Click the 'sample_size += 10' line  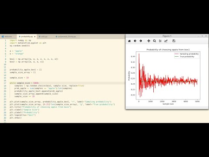[24, 96]
